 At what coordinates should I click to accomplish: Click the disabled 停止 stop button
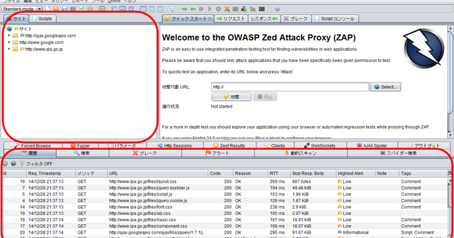[x=265, y=96]
